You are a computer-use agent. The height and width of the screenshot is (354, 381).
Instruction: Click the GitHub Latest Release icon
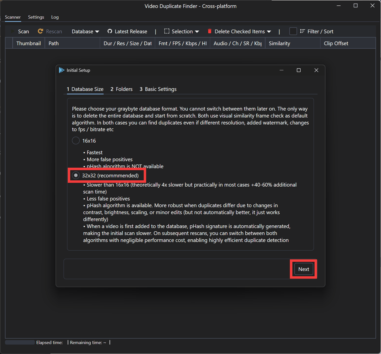click(x=110, y=31)
